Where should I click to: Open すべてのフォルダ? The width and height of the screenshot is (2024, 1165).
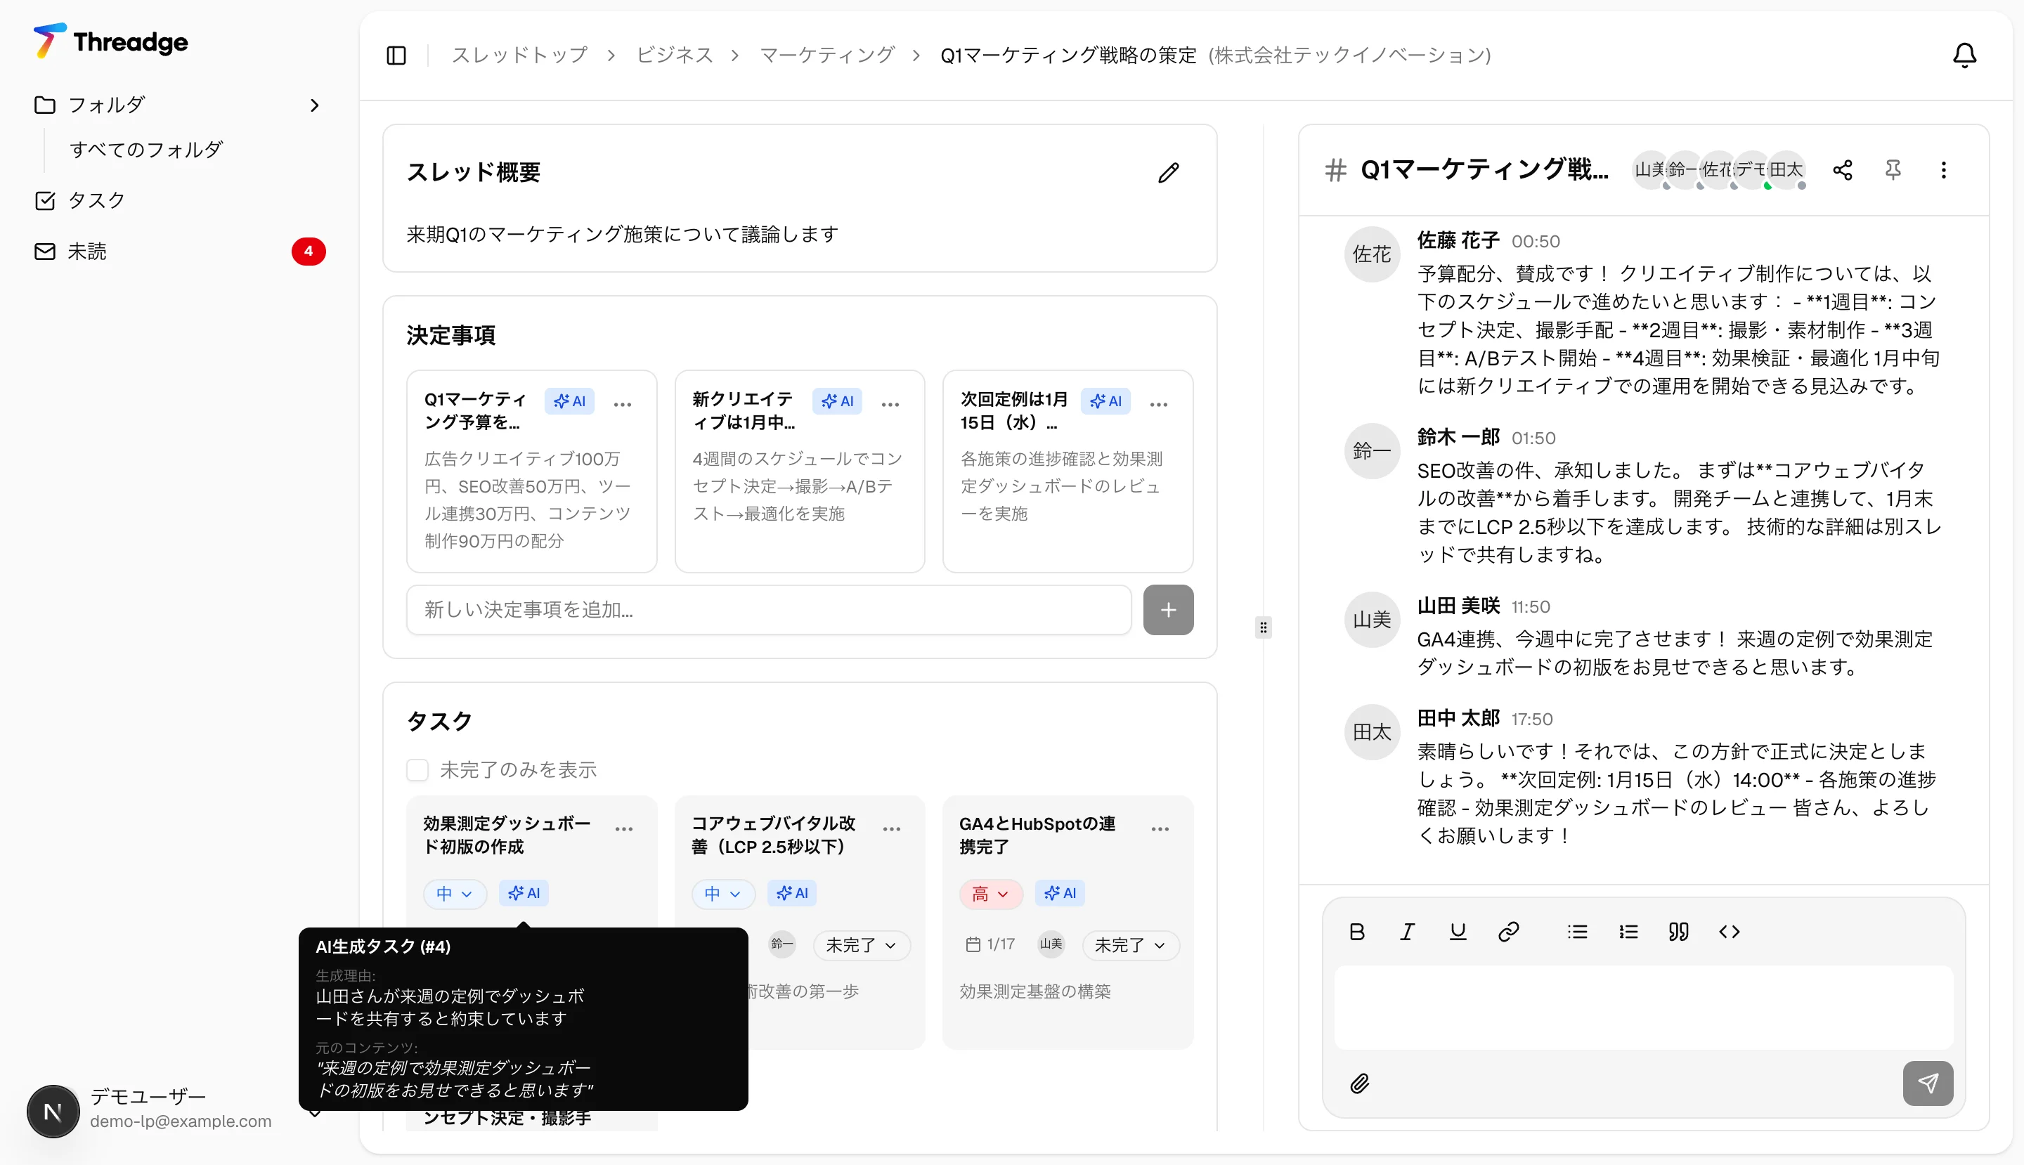pyautogui.click(x=144, y=149)
